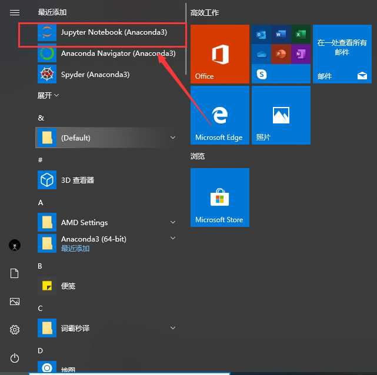Open Settings gear in sidebar

(15, 330)
